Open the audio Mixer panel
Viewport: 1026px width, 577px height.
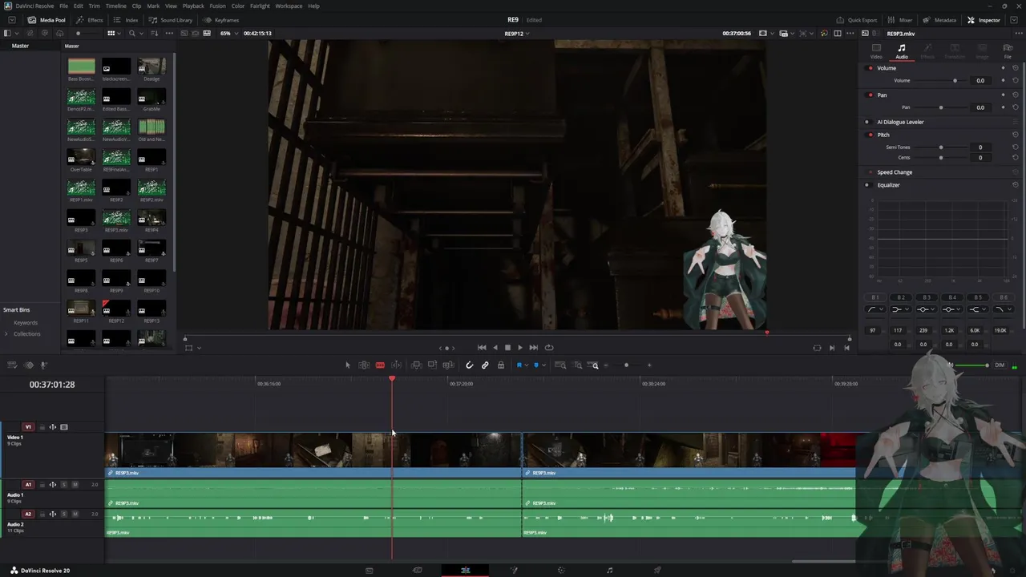[x=899, y=20]
